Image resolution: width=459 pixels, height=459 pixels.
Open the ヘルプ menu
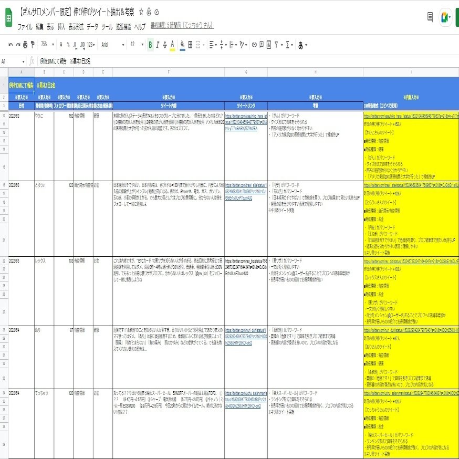click(x=140, y=27)
